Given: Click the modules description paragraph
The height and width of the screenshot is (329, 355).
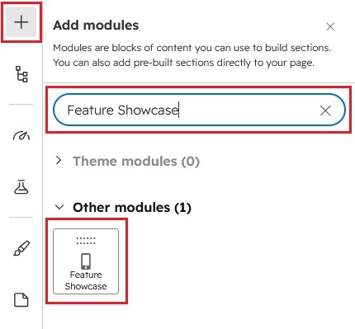Looking at the screenshot, I should click(192, 55).
